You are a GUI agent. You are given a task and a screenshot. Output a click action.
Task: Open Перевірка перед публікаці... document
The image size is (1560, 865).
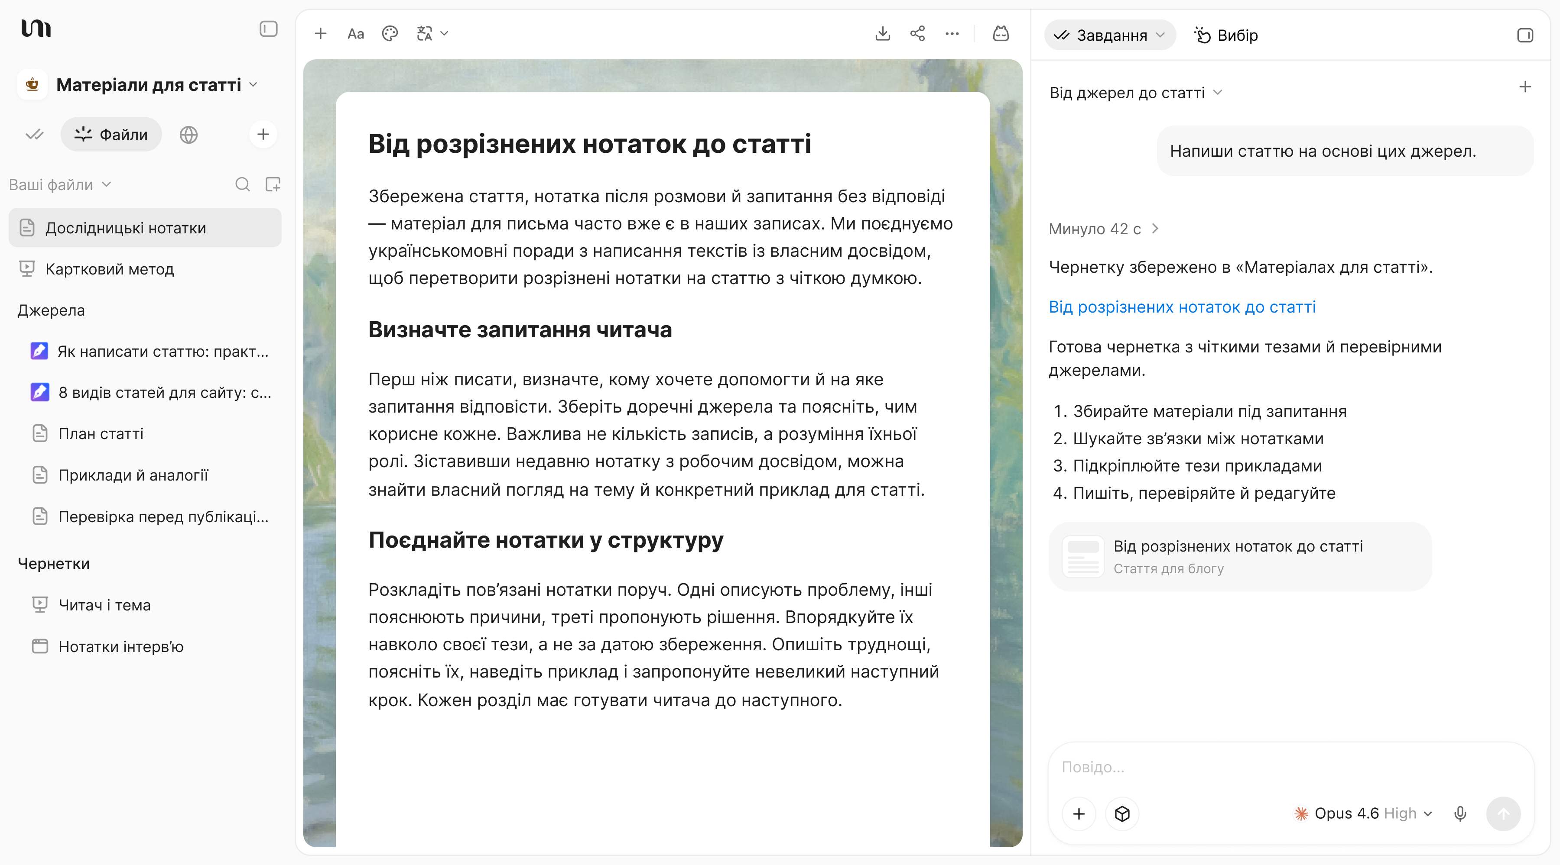(150, 516)
